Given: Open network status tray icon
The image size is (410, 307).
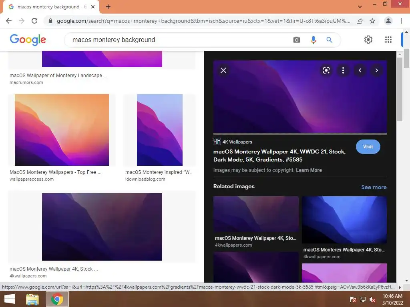Looking at the screenshot, I should coord(363,299).
